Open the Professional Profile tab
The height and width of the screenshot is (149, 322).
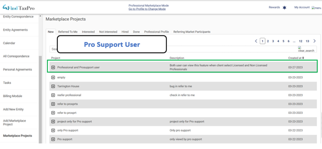click(x=156, y=32)
